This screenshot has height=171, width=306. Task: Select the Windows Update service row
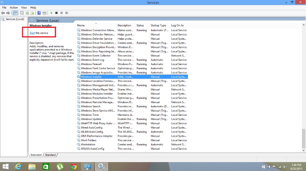tap(132, 119)
